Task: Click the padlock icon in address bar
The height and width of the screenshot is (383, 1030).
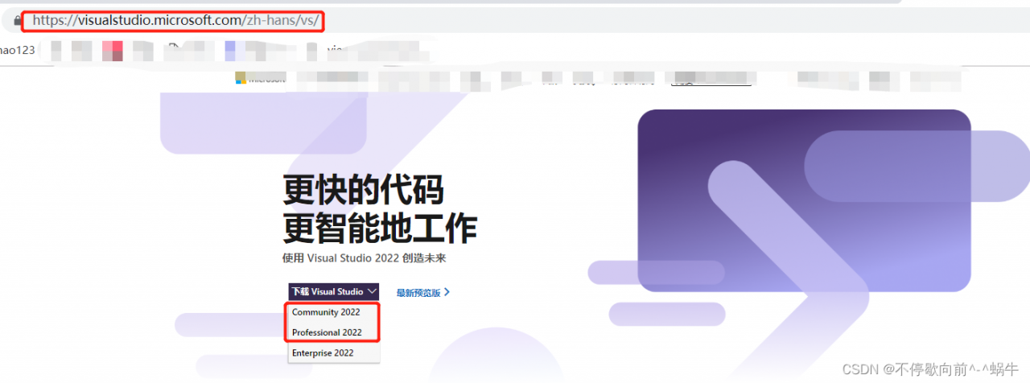Action: coord(18,21)
